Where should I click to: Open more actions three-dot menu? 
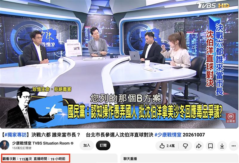pos(234,146)
